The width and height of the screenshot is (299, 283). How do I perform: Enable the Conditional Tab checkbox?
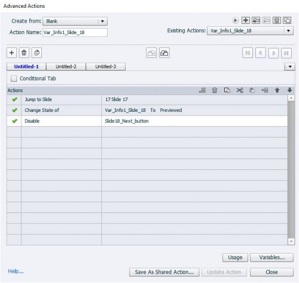coord(14,78)
